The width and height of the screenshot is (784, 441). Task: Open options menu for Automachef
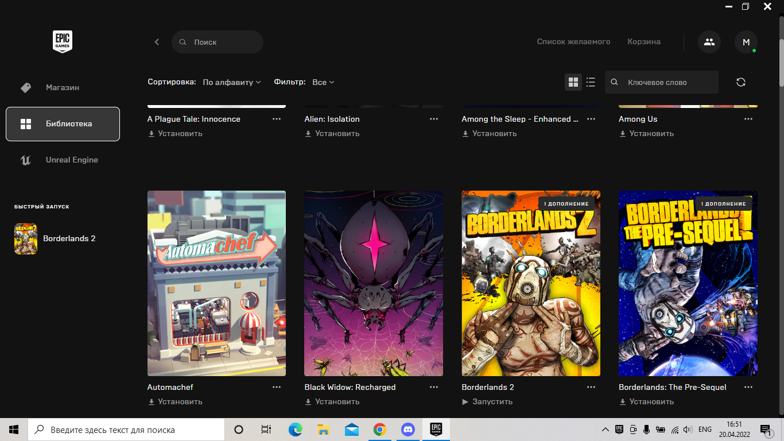pyautogui.click(x=277, y=387)
